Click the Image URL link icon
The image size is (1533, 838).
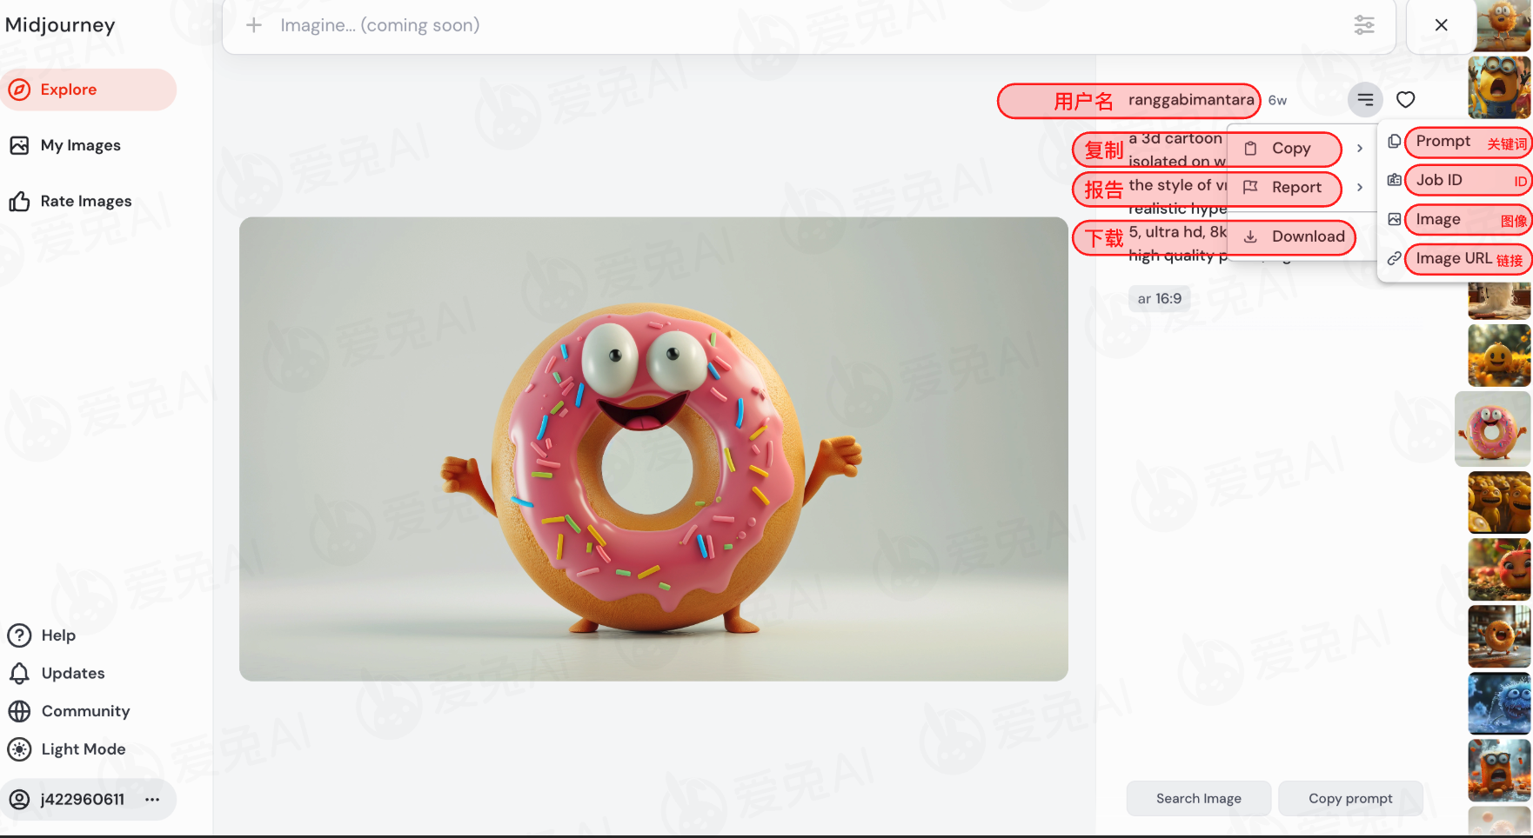pyautogui.click(x=1394, y=258)
